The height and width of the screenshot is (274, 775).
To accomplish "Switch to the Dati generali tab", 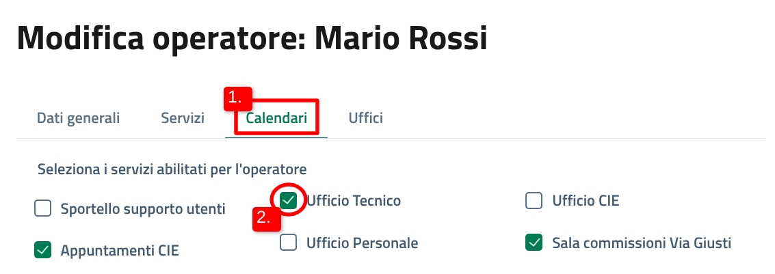I will [78, 118].
